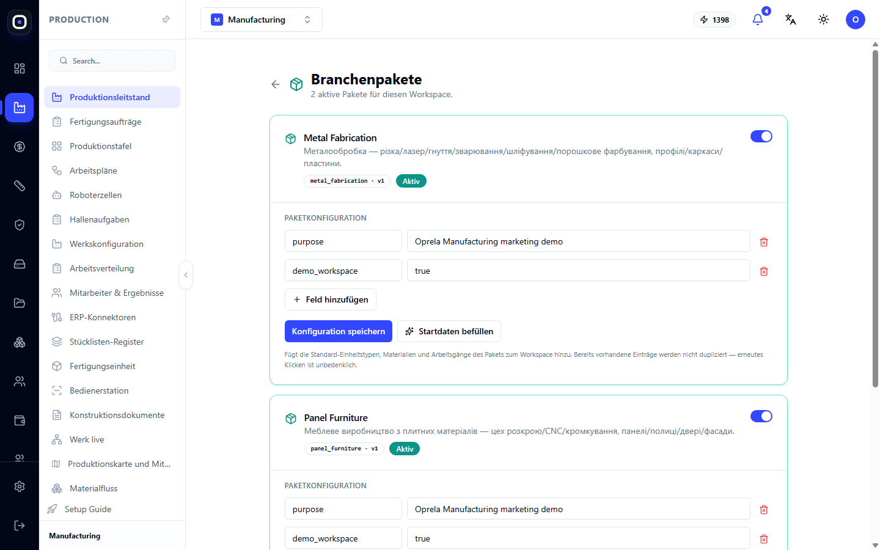This screenshot has height=550, width=880.
Task: Open the Manufacturing workspace dropdown
Action: click(262, 20)
